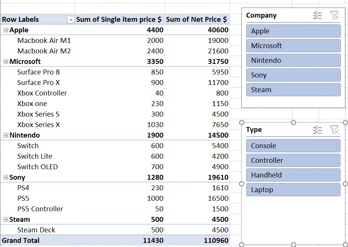Select Macbook Air M2 price 2400
This screenshot has height=247, width=348.
155,51
